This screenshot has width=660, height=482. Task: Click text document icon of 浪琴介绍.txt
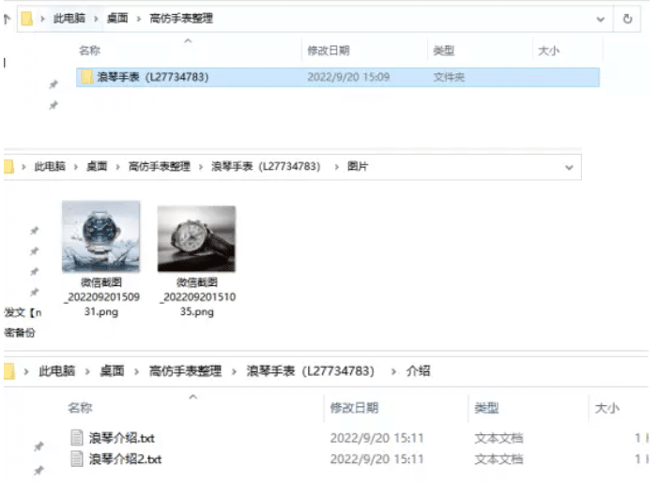tap(77, 438)
